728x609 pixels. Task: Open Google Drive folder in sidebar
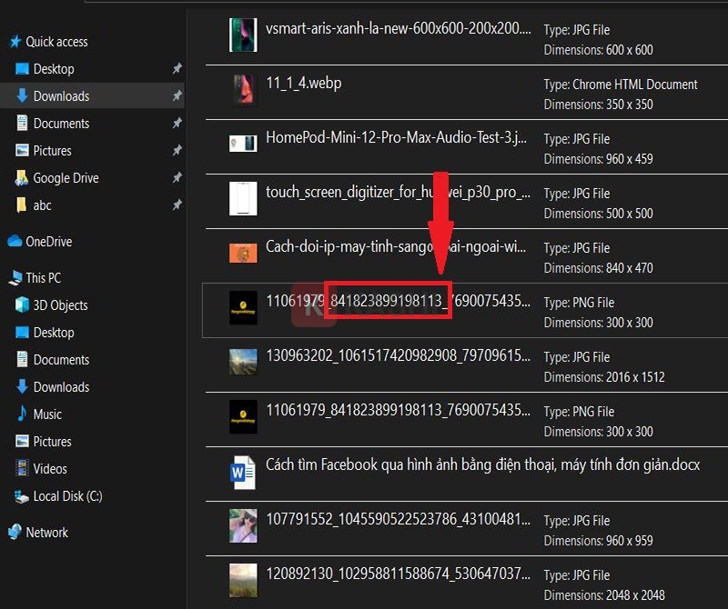(66, 178)
